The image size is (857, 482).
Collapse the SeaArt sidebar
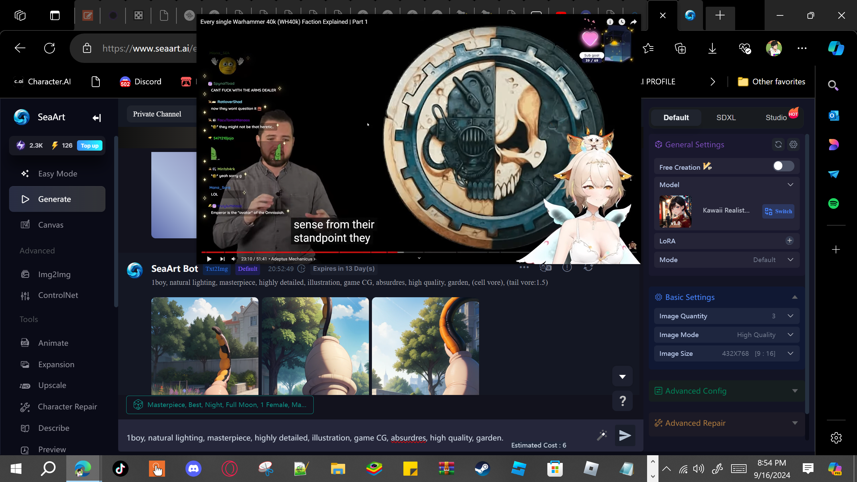(x=97, y=118)
